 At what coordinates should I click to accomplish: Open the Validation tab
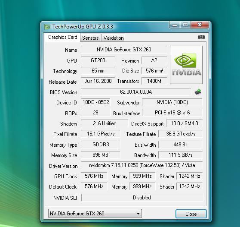pyautogui.click(x=113, y=38)
